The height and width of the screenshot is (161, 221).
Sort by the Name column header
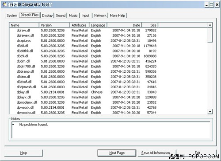(x=24, y=25)
